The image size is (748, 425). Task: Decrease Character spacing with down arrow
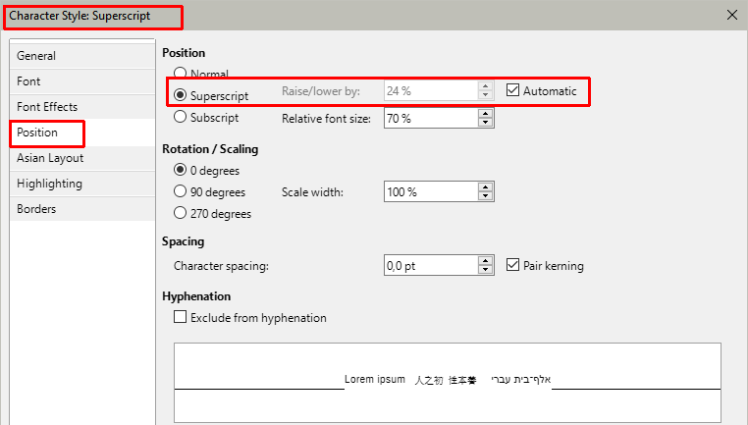485,270
